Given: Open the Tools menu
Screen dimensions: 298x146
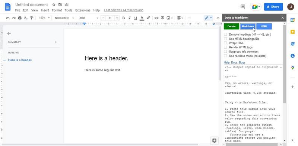Looking at the screenshot, I should point(69,10).
